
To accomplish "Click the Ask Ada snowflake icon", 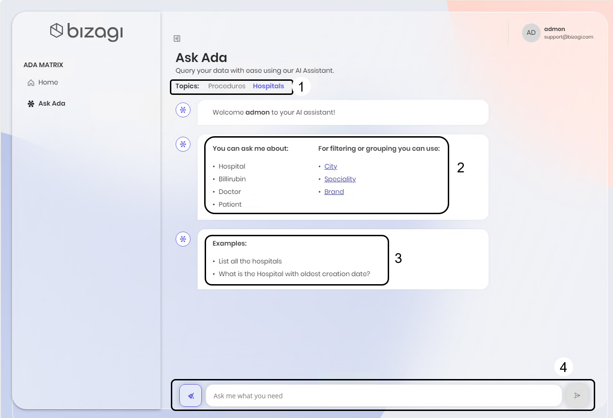I will [31, 104].
